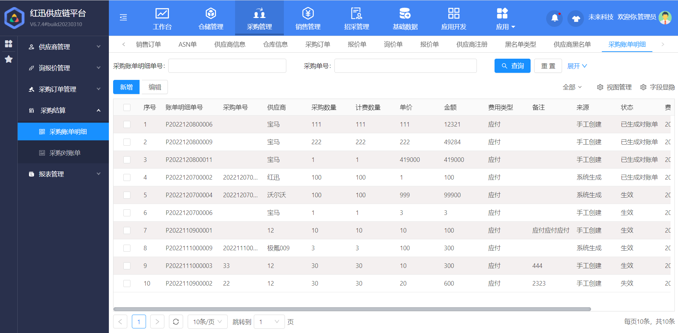
Task: Expand the 供应商管理 sidebar menu
Action: 63,47
